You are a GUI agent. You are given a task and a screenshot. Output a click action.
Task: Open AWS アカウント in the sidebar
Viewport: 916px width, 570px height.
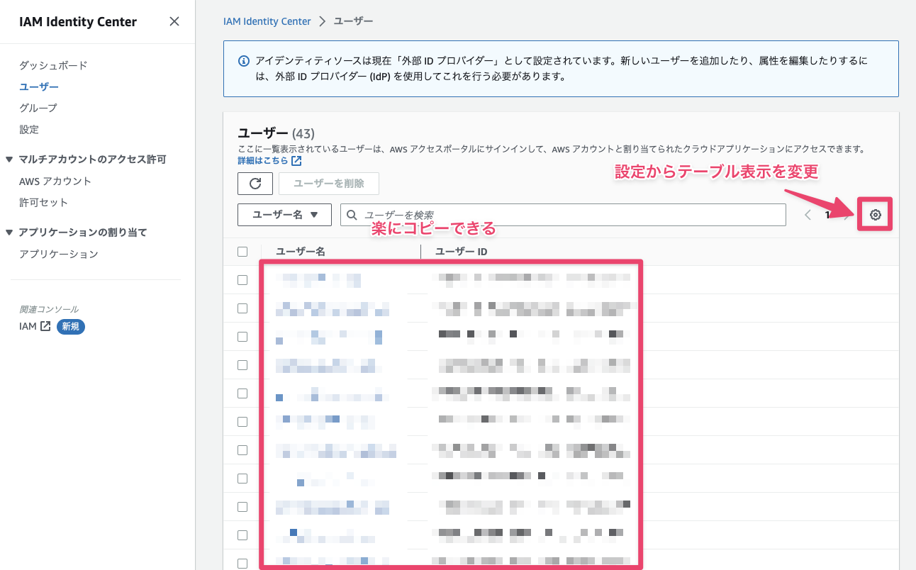tap(55, 181)
